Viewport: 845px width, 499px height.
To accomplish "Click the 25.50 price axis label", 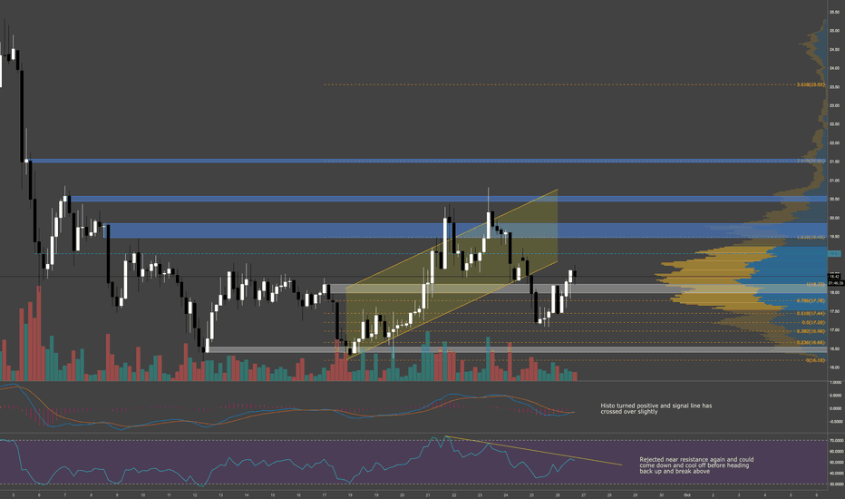I will click(x=834, y=12).
